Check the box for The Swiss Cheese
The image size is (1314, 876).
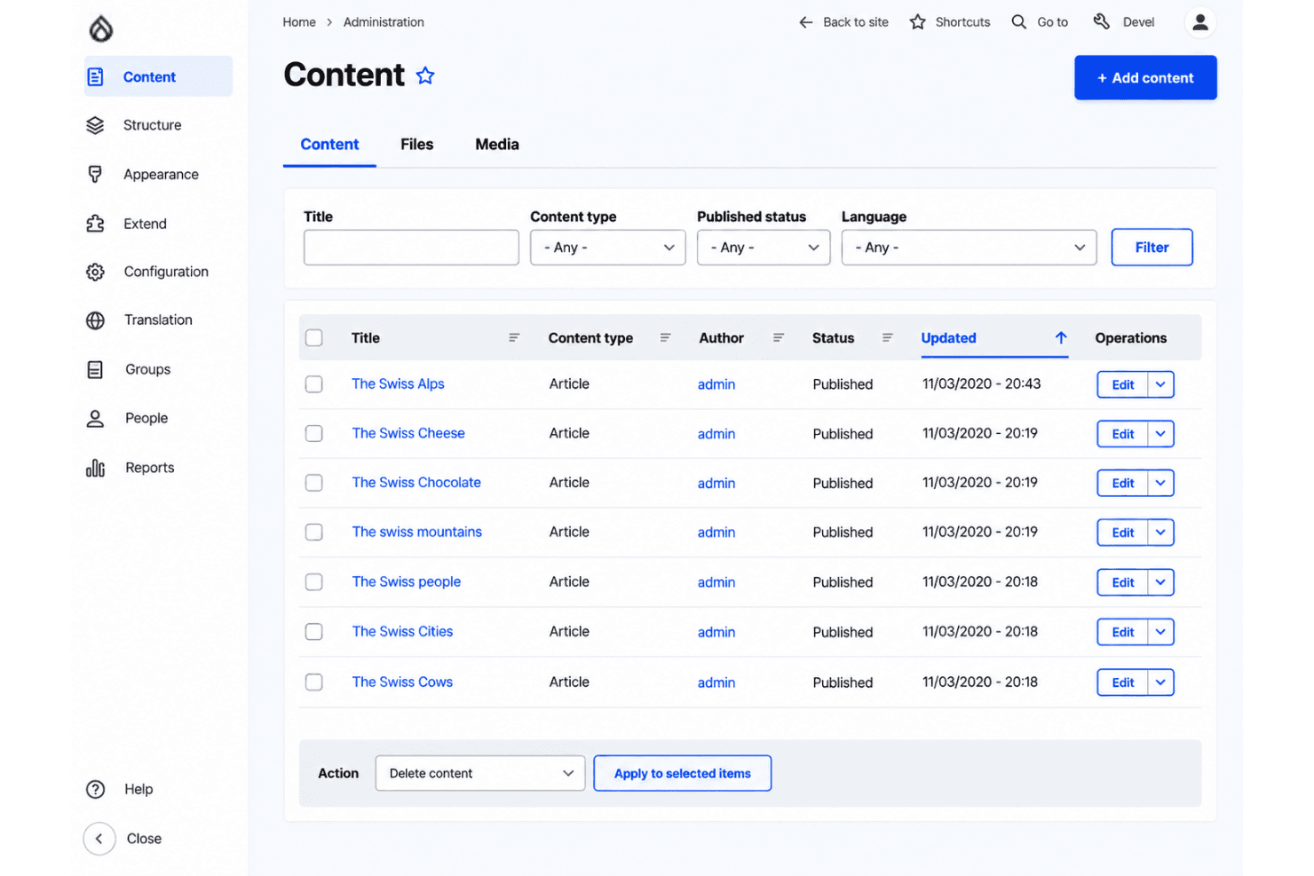pos(314,433)
